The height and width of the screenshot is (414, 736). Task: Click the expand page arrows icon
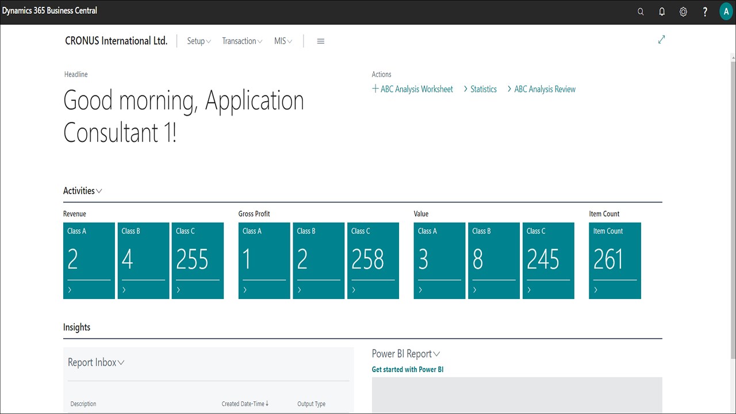point(661,40)
